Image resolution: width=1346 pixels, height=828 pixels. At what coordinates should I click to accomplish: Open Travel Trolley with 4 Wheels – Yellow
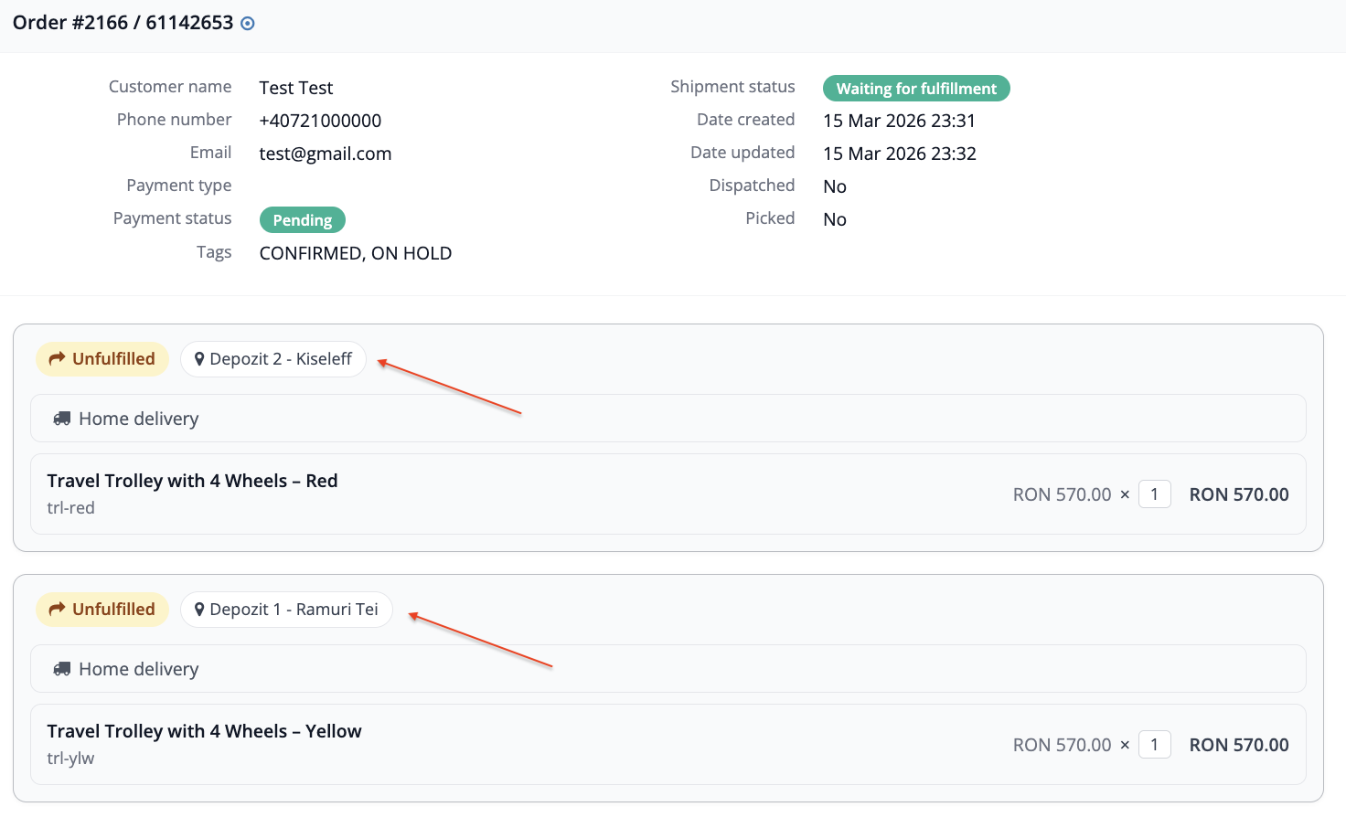204,731
